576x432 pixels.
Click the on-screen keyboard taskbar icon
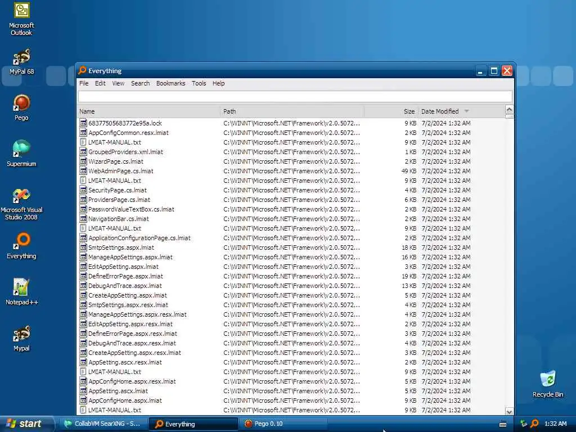pyautogui.click(x=503, y=424)
